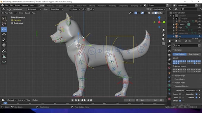The width and height of the screenshot is (202, 113).
Task: Hide the Light object in outliner
Action: [199, 27]
